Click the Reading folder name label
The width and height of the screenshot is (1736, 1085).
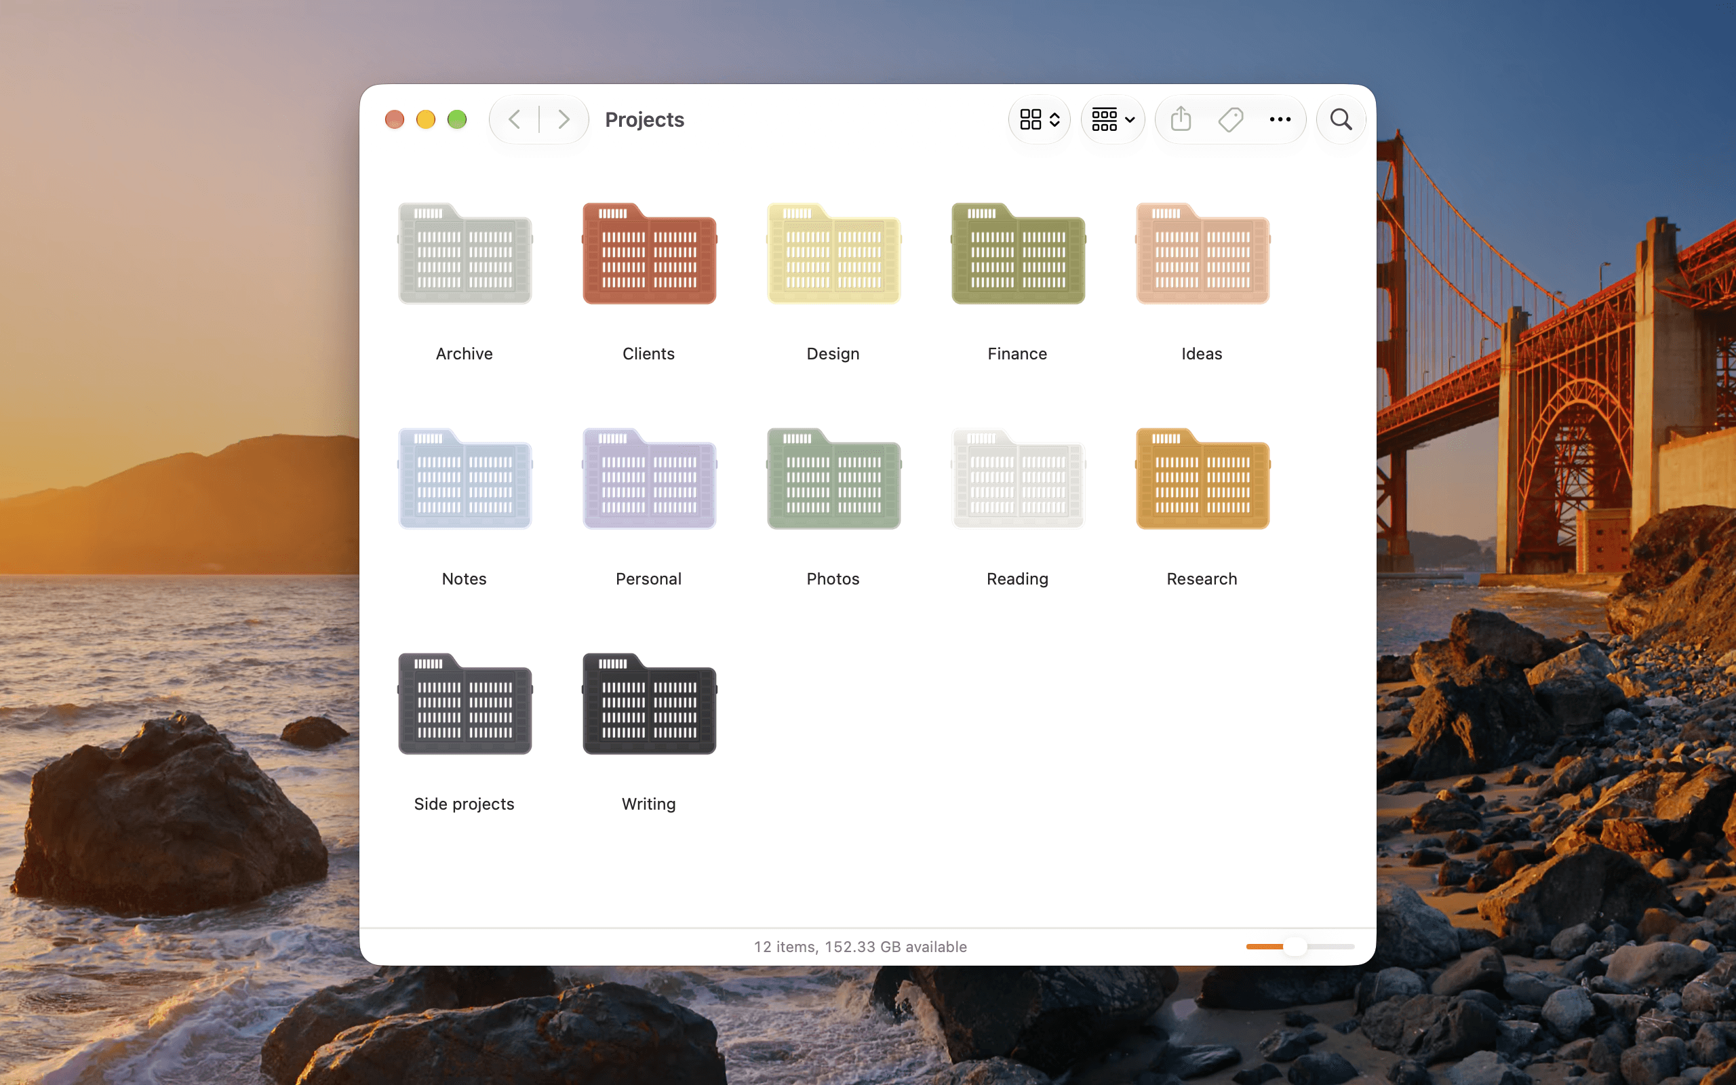[x=1017, y=579]
